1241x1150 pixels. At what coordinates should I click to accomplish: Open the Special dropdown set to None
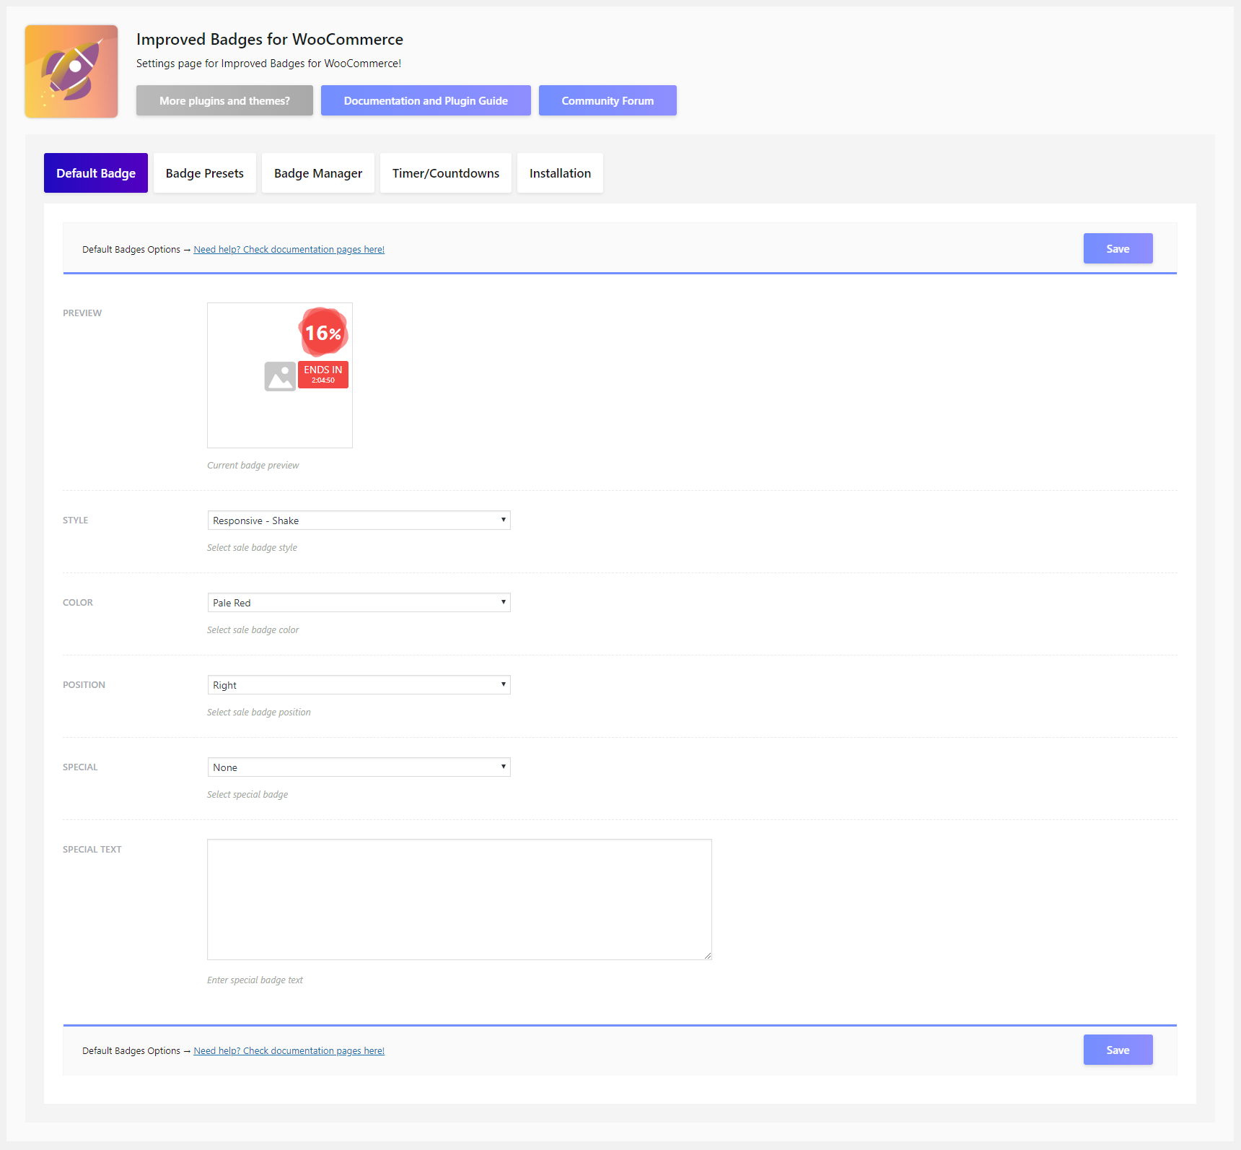pos(359,767)
